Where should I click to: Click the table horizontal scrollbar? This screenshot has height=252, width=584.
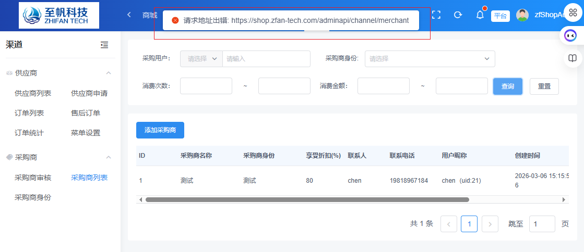point(307,199)
